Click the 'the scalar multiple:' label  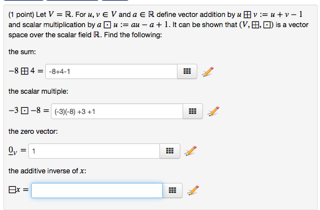[x=38, y=91]
